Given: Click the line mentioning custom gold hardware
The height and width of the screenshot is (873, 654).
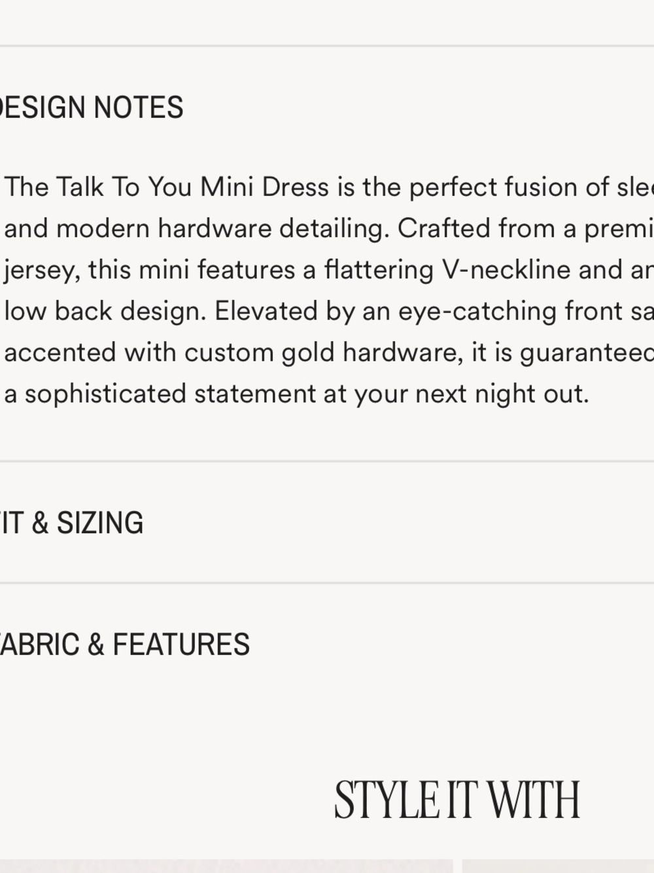Looking at the screenshot, I should tap(329, 352).
